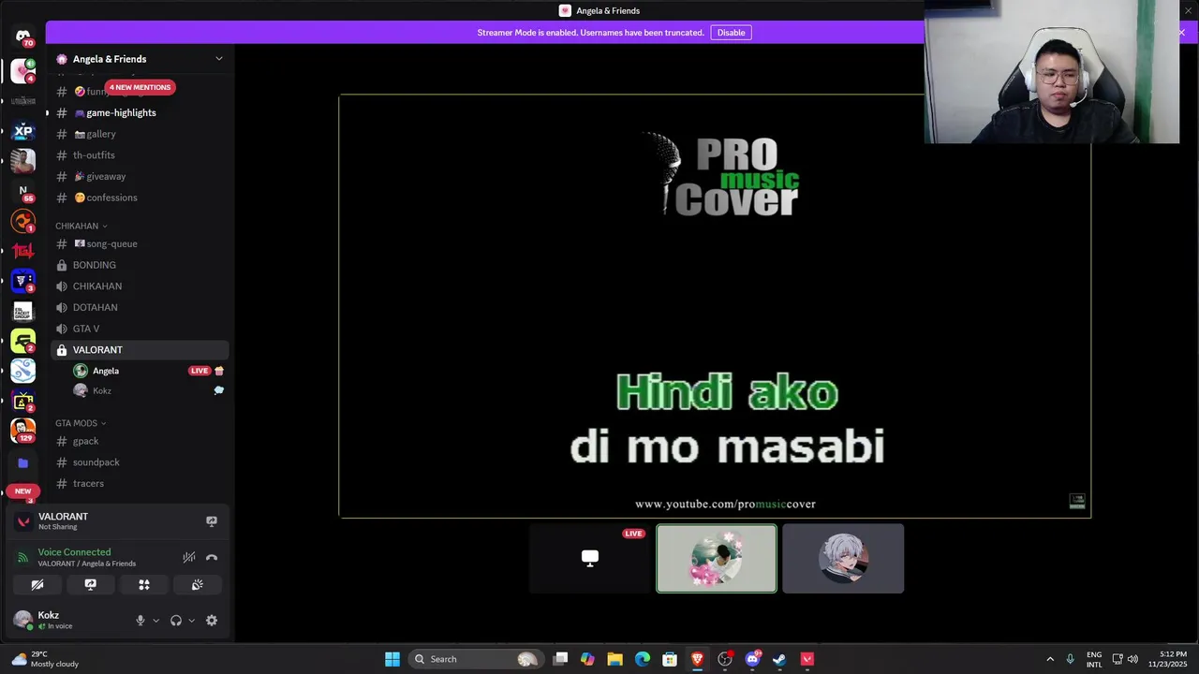Screen dimensions: 1199x674
Task: Open Valorant from the taskbar
Action: click(807, 659)
